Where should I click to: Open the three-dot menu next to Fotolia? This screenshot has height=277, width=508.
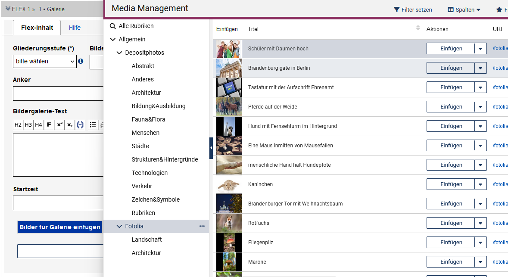click(202, 226)
